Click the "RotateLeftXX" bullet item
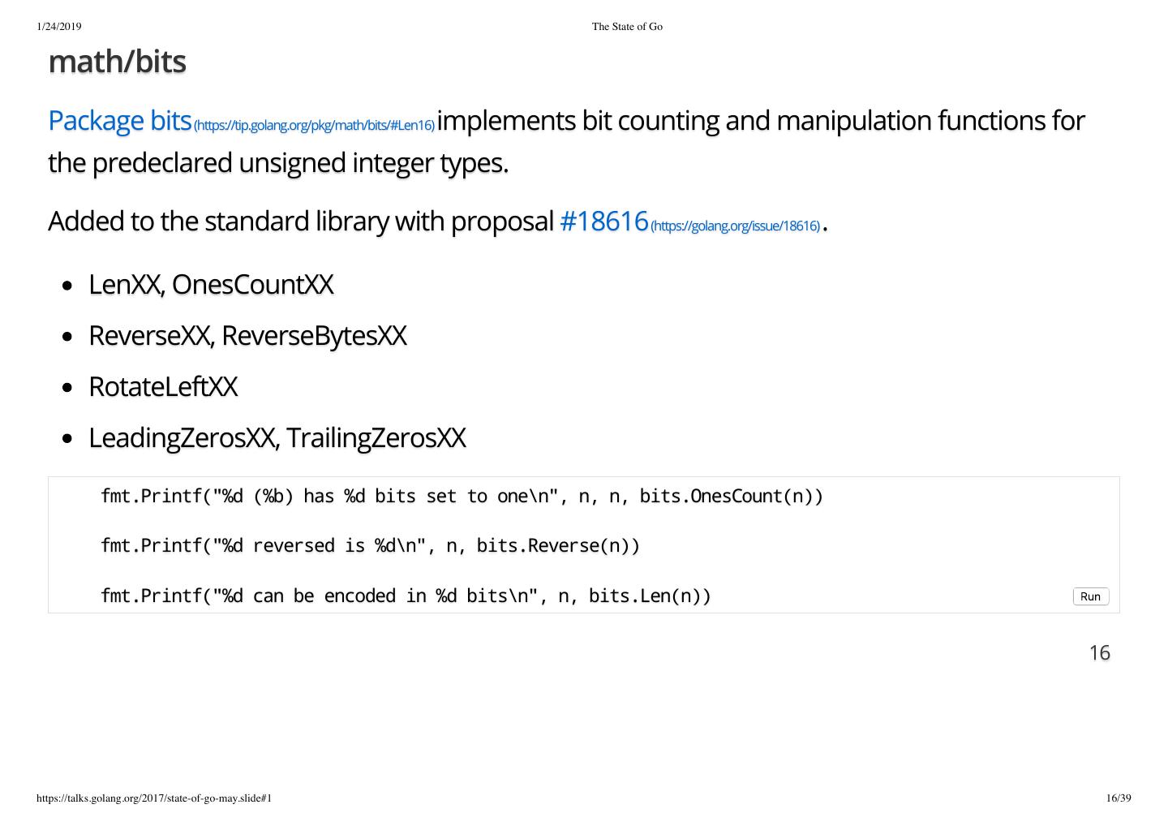Image resolution: width=1168 pixels, height=826 pixels. tap(163, 387)
